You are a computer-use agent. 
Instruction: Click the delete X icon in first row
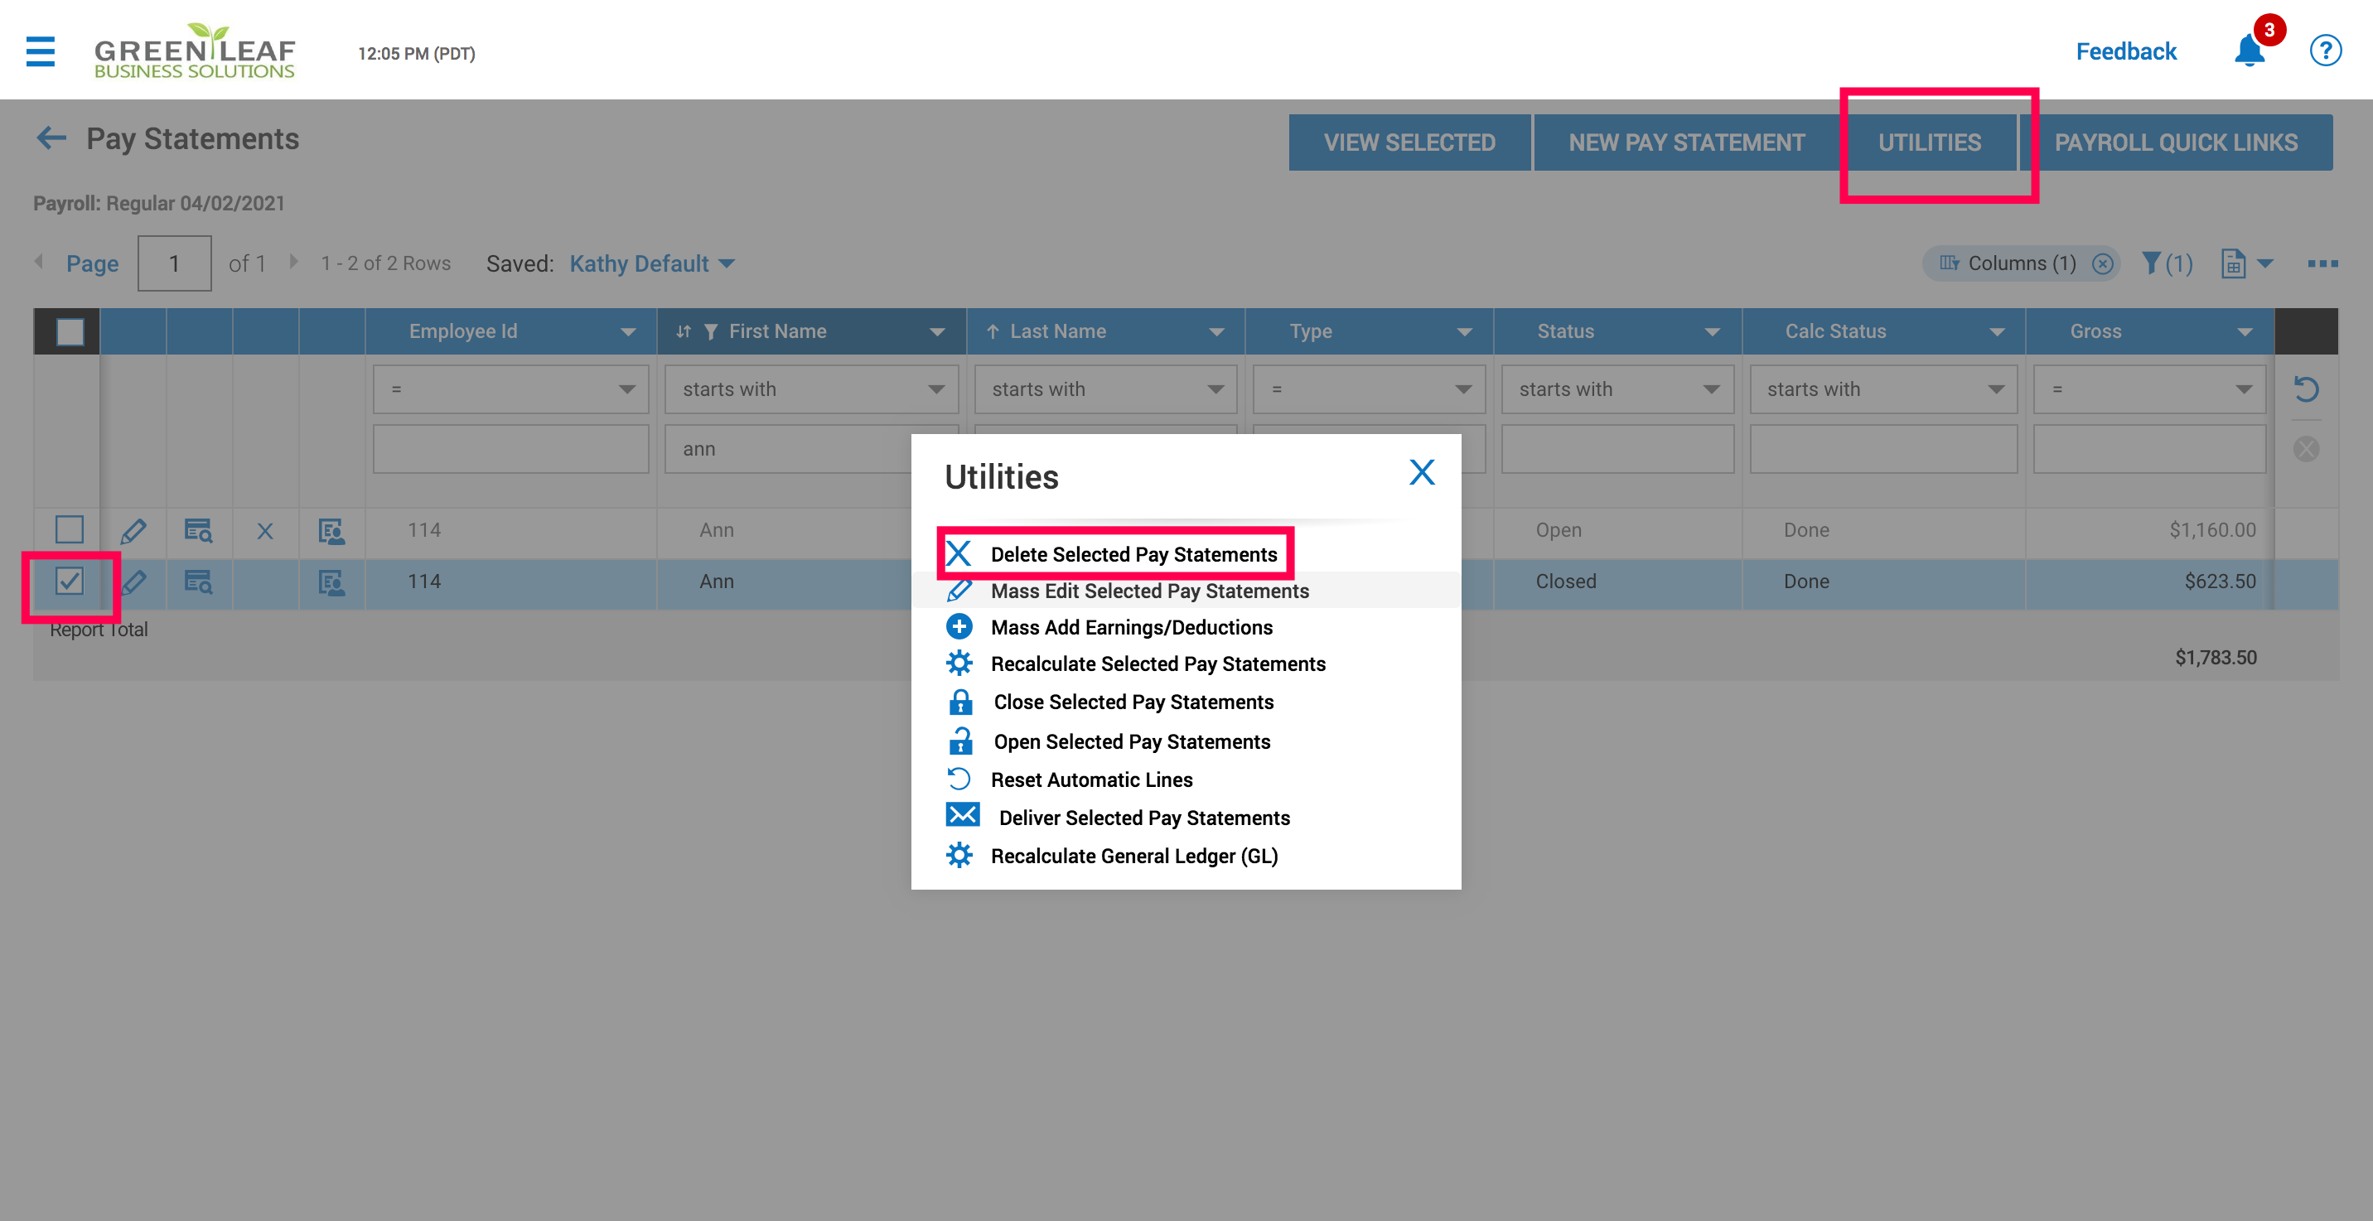265,531
